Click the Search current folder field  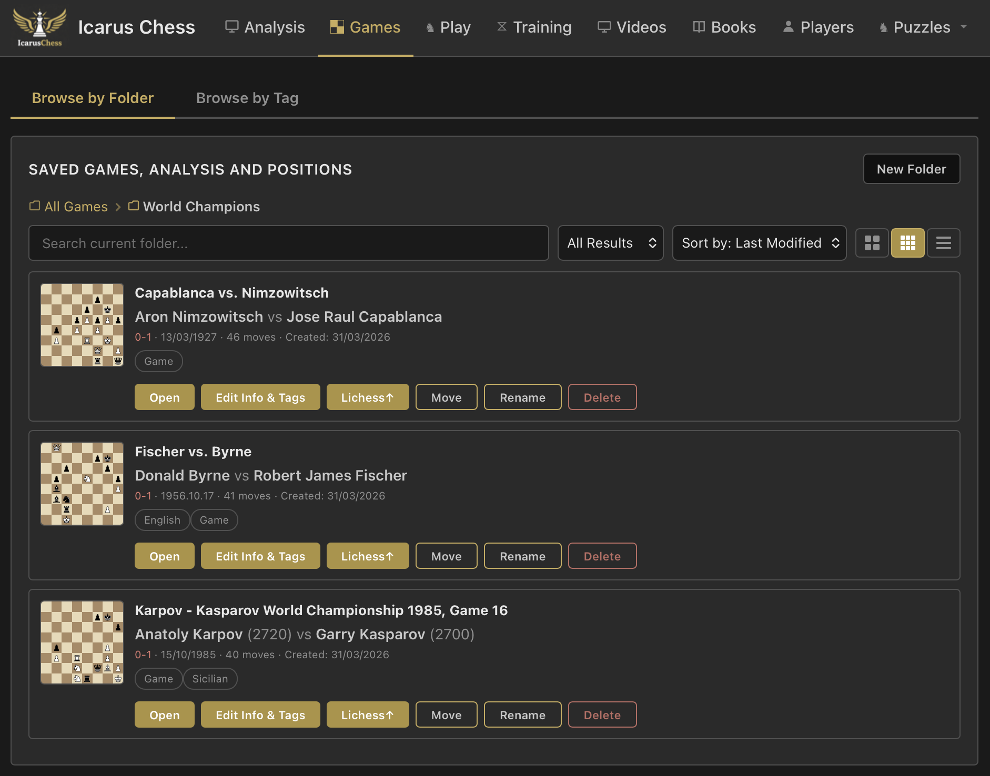(x=288, y=243)
